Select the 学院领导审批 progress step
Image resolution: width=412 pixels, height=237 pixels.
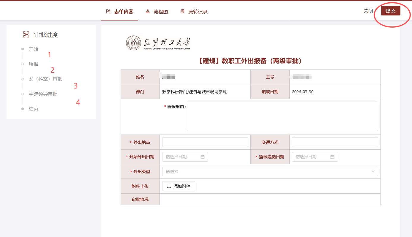click(43, 94)
